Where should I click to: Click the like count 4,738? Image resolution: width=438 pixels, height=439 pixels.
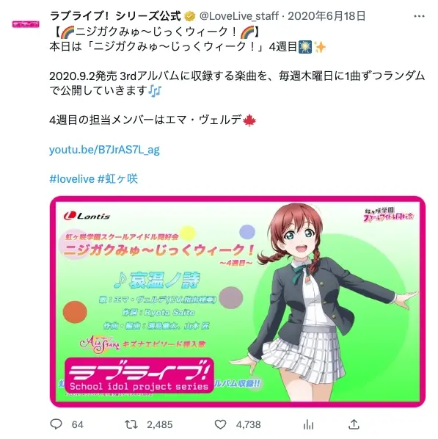coord(249,425)
